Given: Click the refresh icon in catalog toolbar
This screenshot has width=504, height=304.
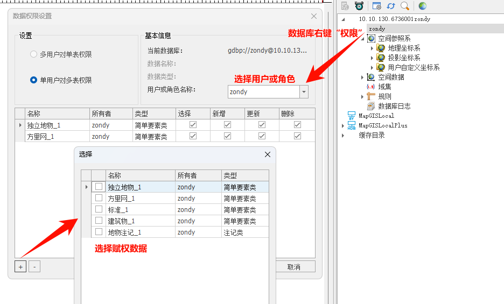Looking at the screenshot, I should (x=391, y=6).
